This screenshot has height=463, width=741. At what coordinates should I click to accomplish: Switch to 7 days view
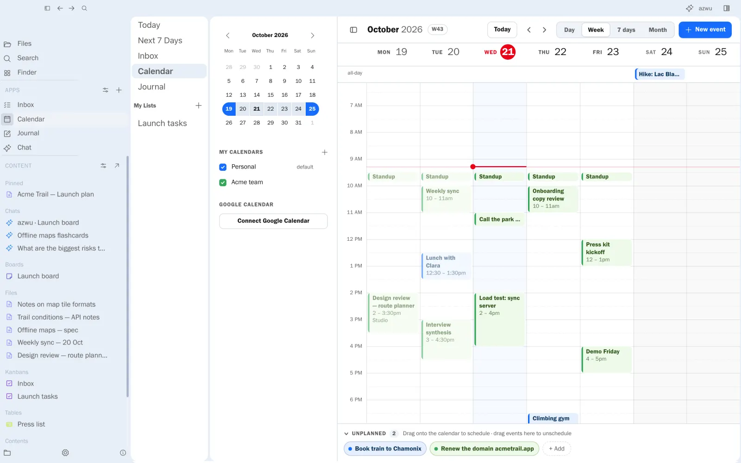click(626, 30)
